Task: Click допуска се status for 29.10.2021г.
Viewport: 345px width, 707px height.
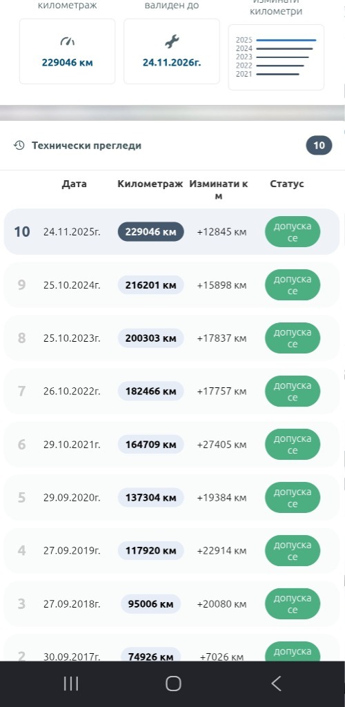Action: tap(293, 444)
